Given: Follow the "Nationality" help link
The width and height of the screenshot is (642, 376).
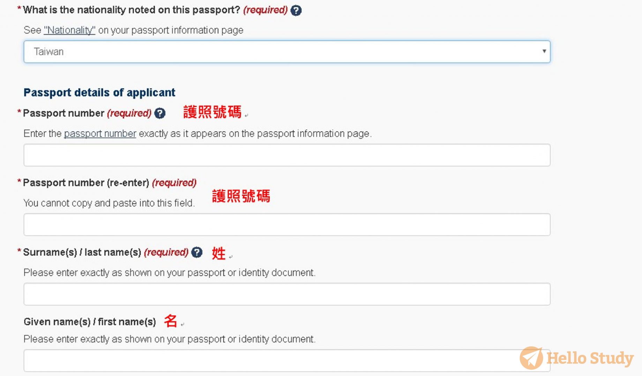Looking at the screenshot, I should [69, 30].
